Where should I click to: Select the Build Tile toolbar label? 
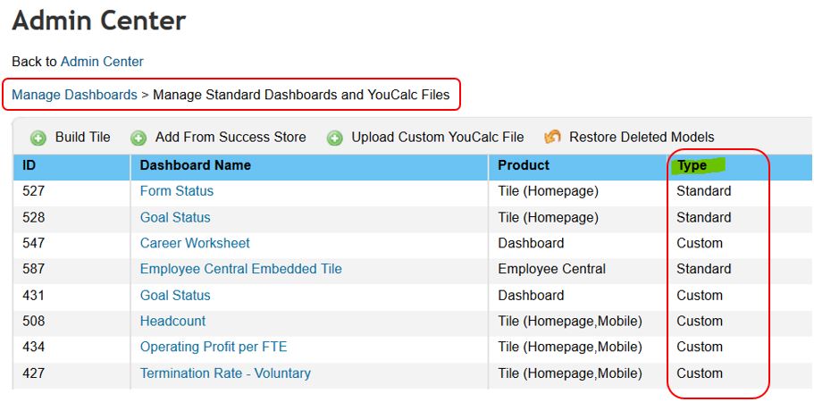click(83, 137)
